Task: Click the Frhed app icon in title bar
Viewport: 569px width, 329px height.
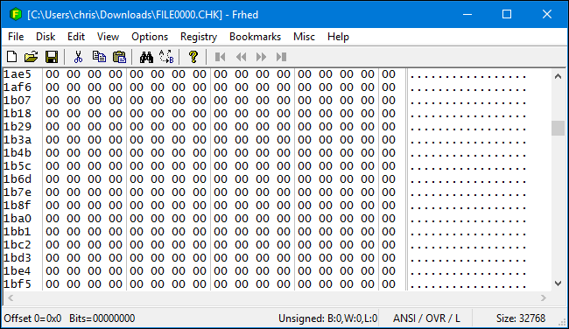Action: point(15,15)
